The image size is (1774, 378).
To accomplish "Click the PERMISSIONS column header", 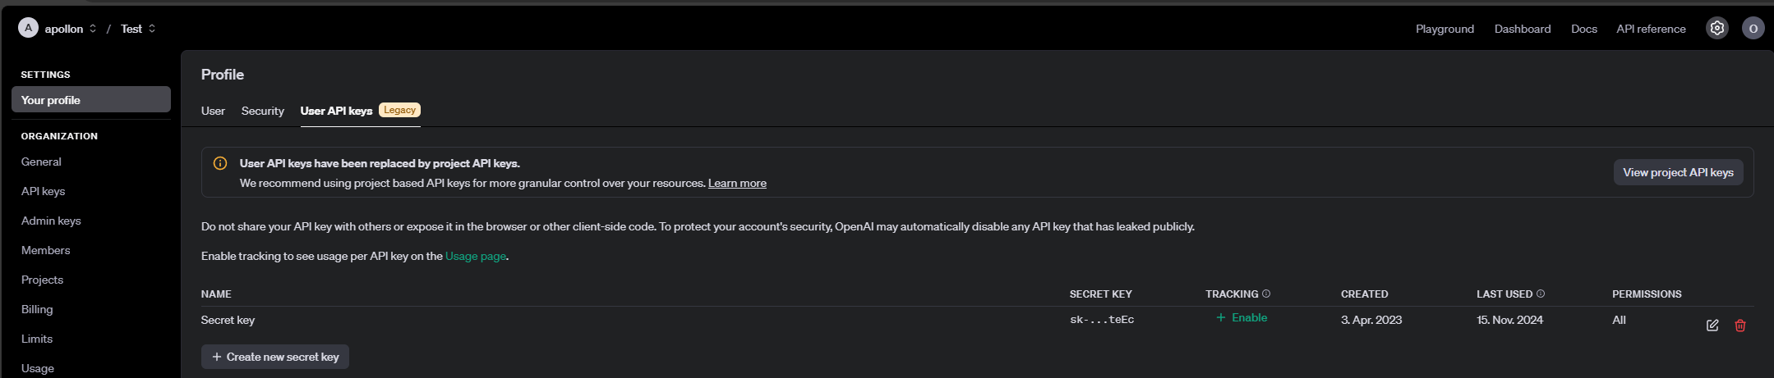I will (1647, 294).
